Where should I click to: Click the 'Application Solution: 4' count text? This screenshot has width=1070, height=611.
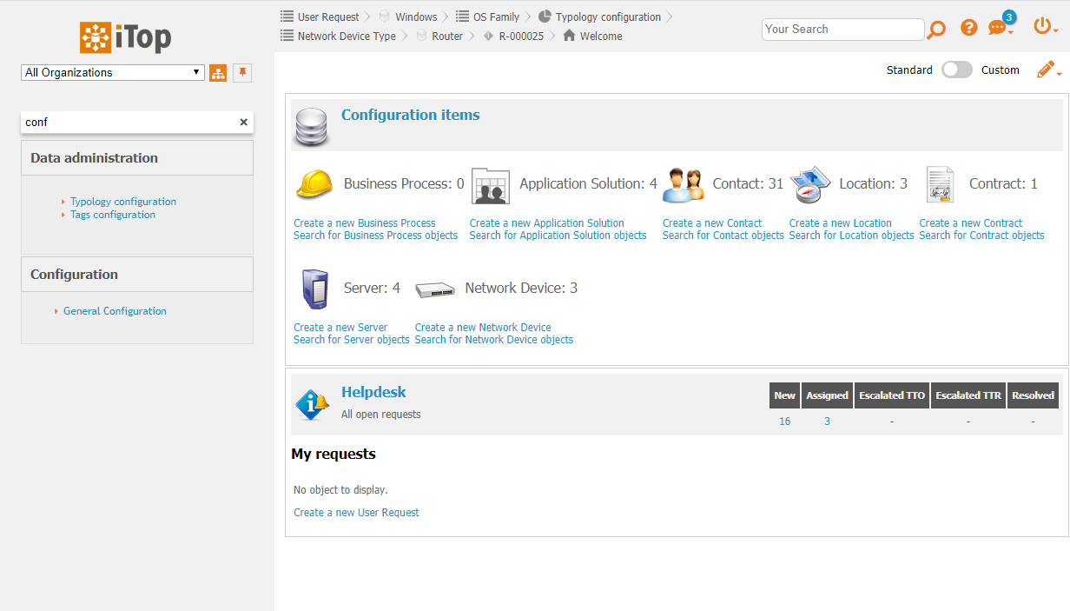588,184
